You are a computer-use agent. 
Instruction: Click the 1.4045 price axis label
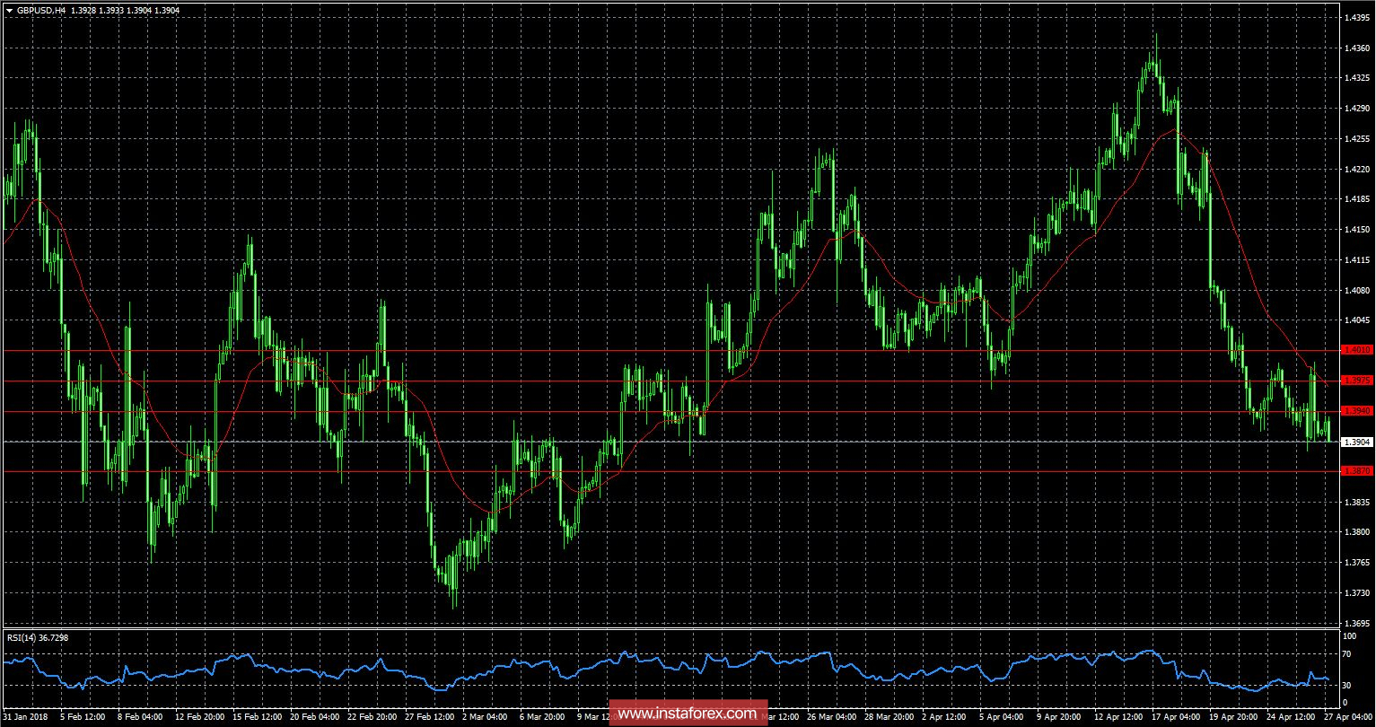(x=1356, y=320)
